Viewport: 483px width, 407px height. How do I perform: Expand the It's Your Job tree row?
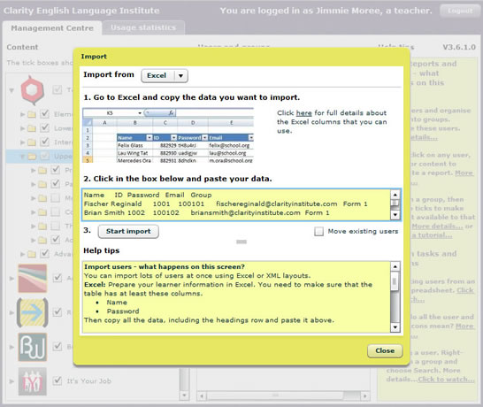pos(11,381)
